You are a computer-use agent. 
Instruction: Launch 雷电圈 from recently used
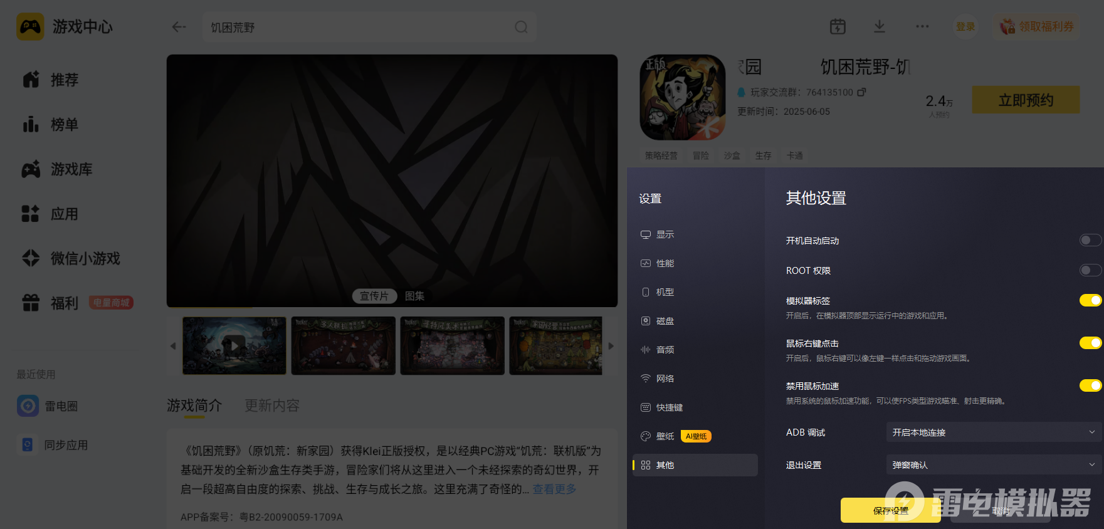click(x=48, y=406)
